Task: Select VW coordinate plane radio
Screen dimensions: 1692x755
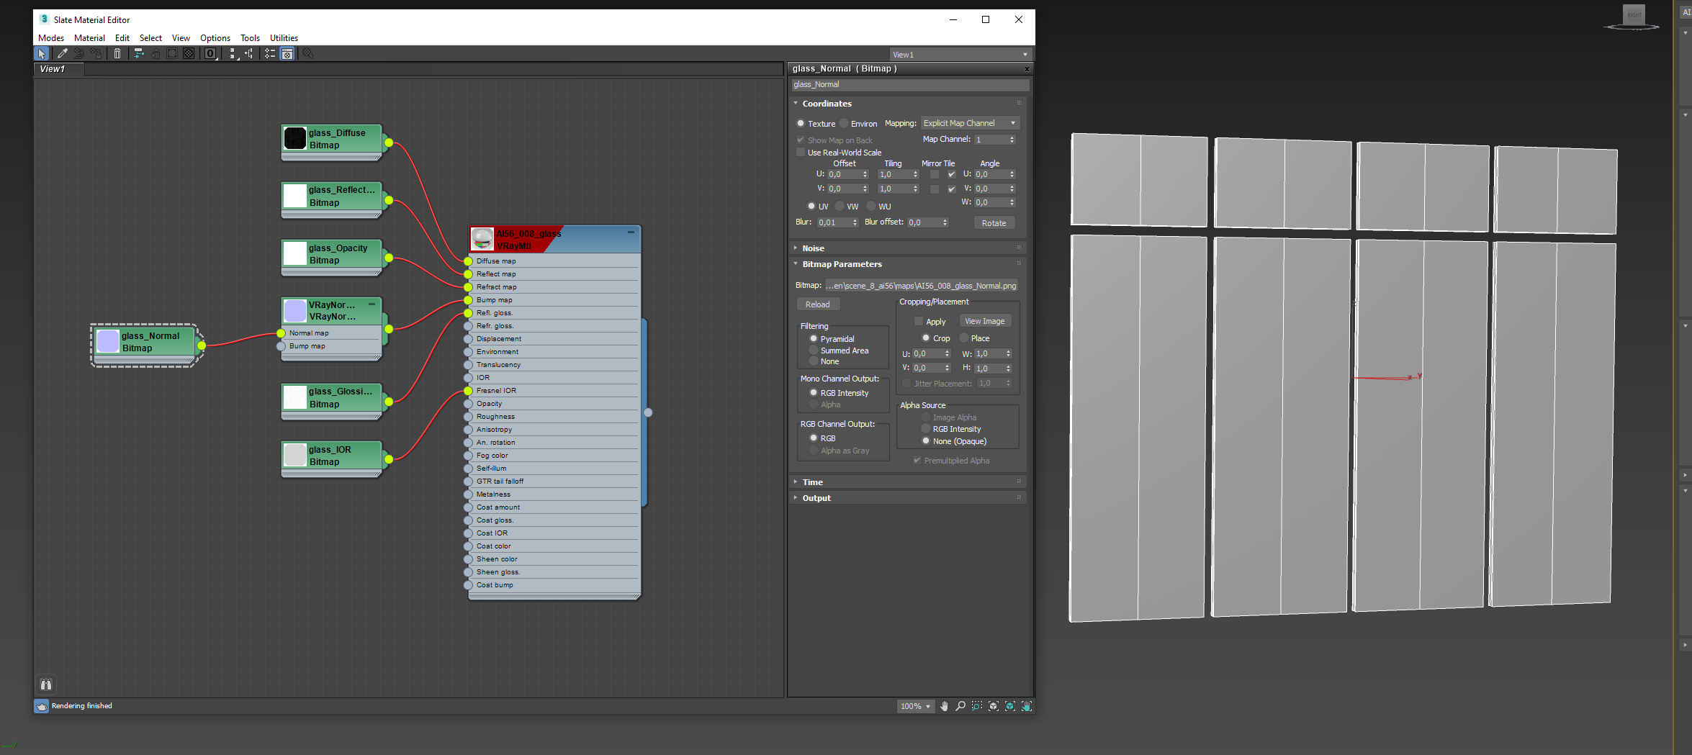Action: pyautogui.click(x=840, y=207)
